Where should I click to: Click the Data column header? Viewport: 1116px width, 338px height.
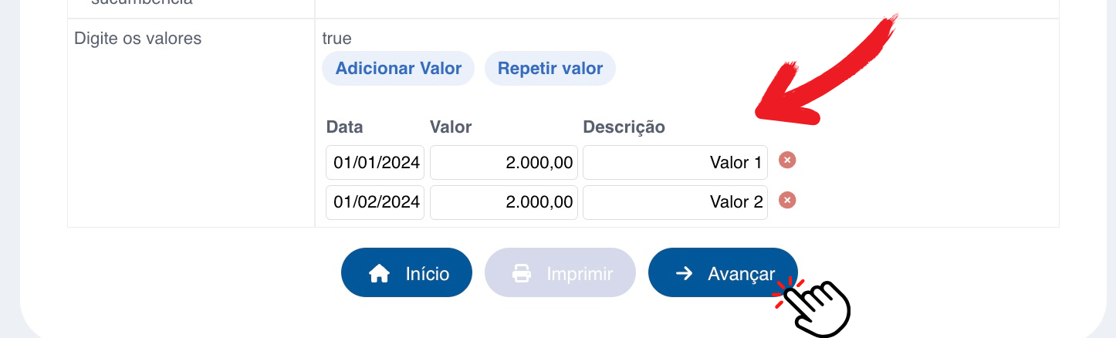[x=344, y=127]
